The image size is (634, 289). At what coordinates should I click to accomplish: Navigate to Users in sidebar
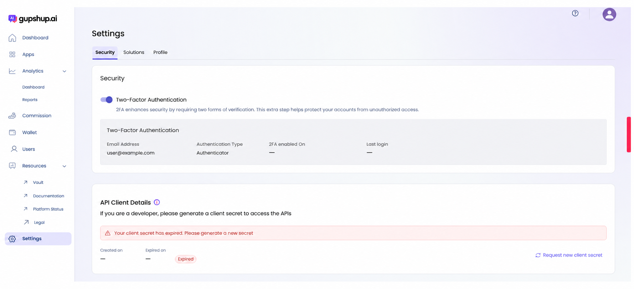coord(29,149)
